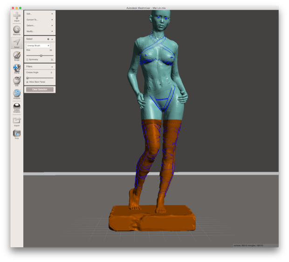Viewport: 289px width, 262px height.
Task: Open the Edit... submenu
Action: pyautogui.click(x=40, y=14)
